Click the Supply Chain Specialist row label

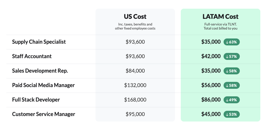click(x=39, y=42)
